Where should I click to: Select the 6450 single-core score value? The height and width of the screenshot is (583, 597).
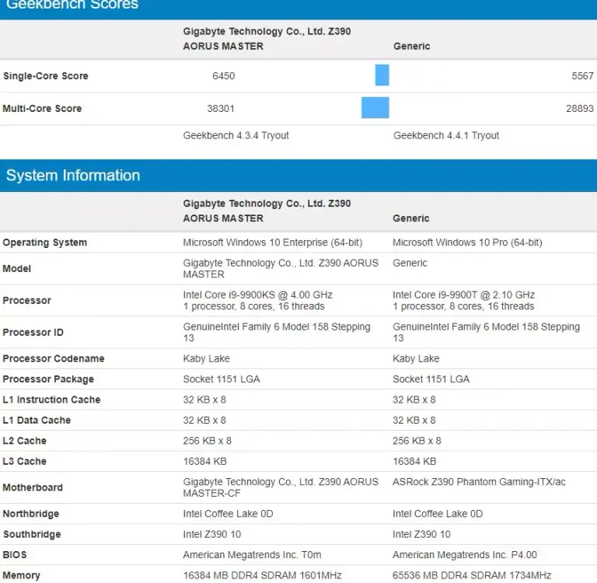(x=224, y=75)
